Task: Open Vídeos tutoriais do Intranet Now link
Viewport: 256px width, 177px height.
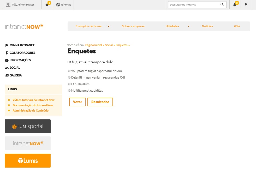Action: pos(34,100)
